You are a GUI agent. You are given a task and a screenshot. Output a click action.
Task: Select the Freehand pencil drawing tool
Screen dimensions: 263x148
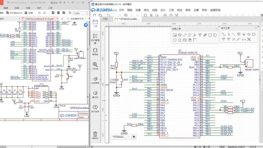coord(205,35)
